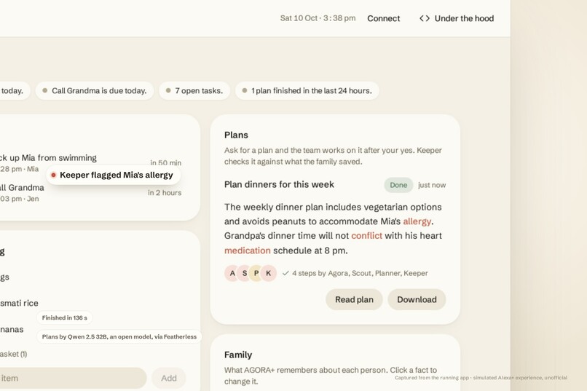Viewport: 587px width, 391px height.
Task: Click the Plans section heading
Action: [236, 135]
